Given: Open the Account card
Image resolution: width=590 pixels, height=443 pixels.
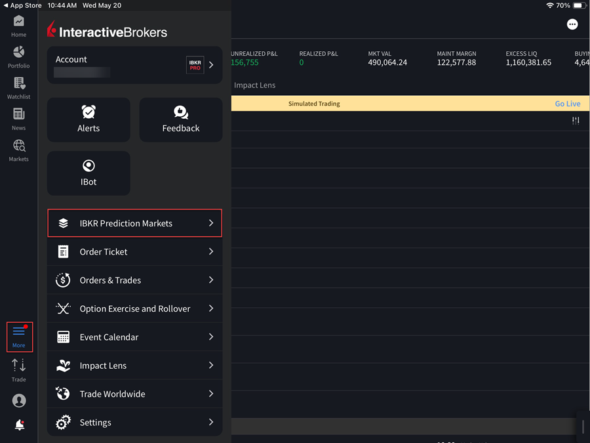Looking at the screenshot, I should click(134, 65).
